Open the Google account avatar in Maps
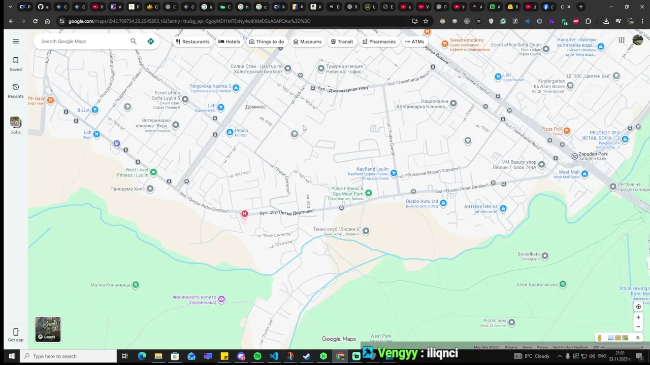Viewport: 650px width, 365px height. tap(638, 40)
